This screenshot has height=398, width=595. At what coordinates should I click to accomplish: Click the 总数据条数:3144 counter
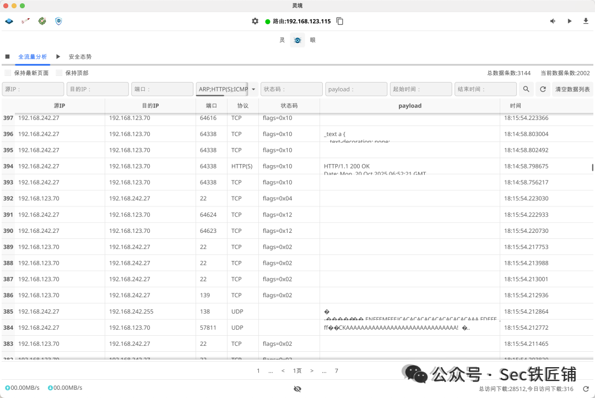509,73
